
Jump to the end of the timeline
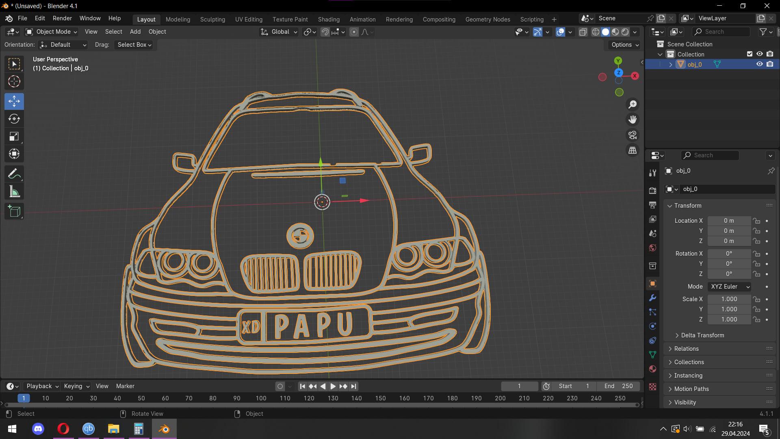353,386
